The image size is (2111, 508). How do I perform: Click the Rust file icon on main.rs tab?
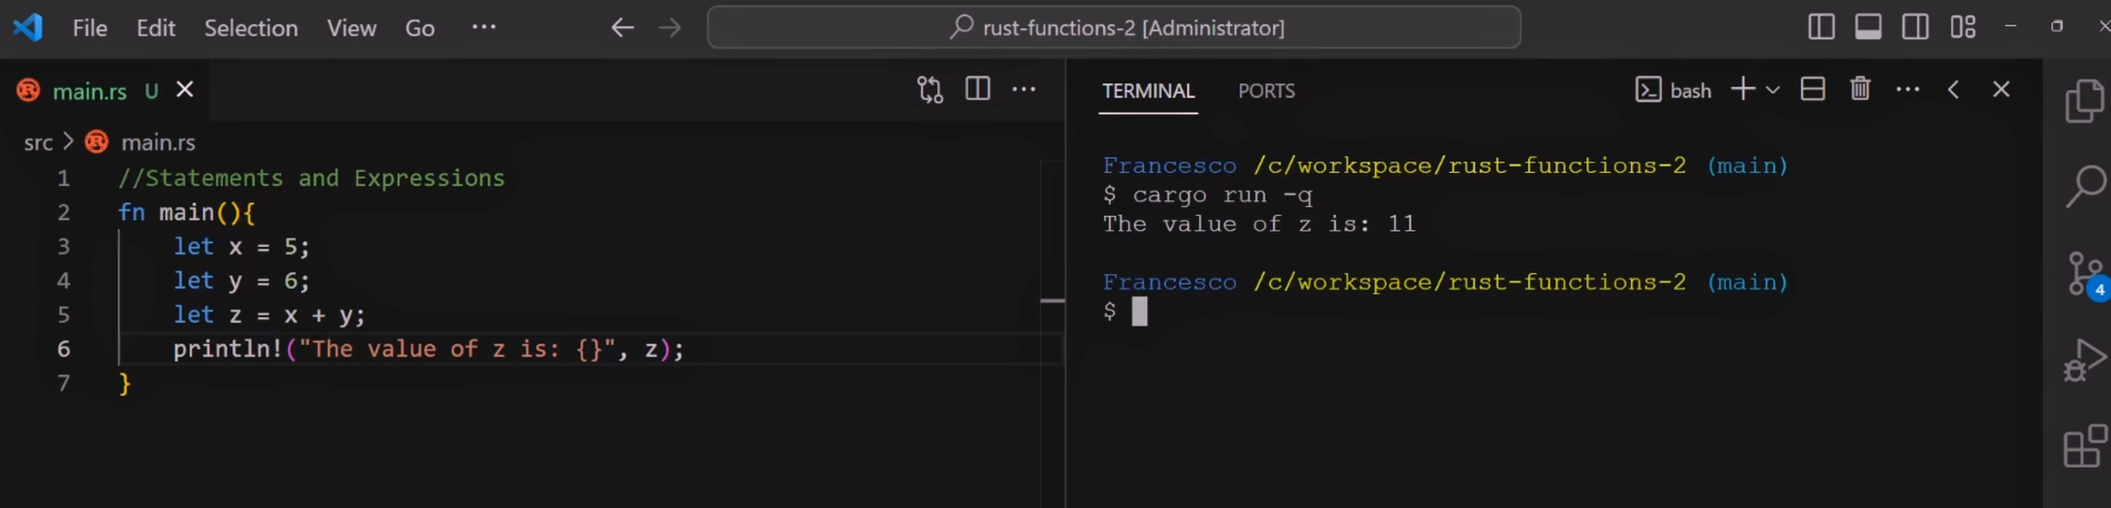[29, 91]
